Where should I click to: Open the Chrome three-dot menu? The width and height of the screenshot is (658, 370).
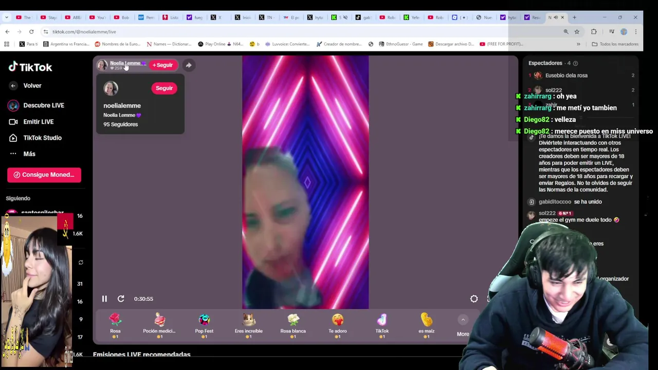[x=636, y=31]
